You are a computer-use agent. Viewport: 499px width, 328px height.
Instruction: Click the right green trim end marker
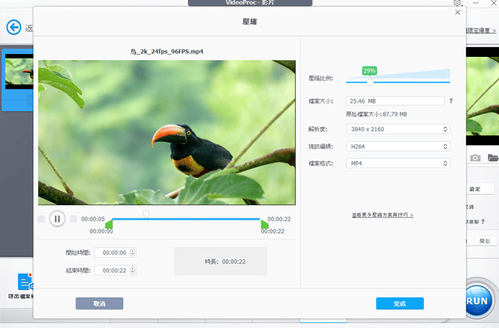click(264, 224)
